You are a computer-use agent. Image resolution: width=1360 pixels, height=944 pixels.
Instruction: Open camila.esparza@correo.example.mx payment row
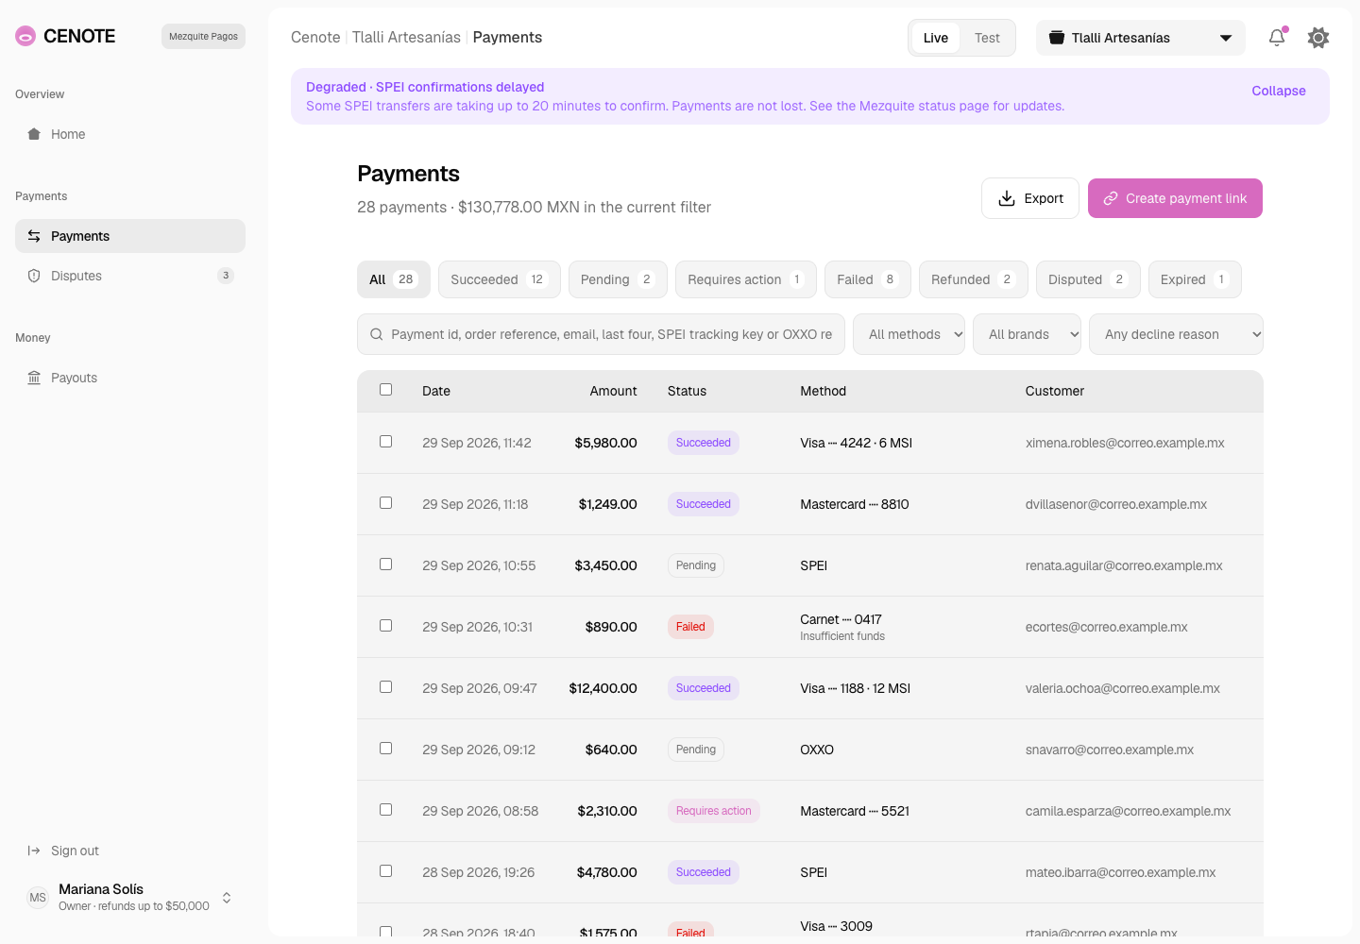pyautogui.click(x=810, y=811)
